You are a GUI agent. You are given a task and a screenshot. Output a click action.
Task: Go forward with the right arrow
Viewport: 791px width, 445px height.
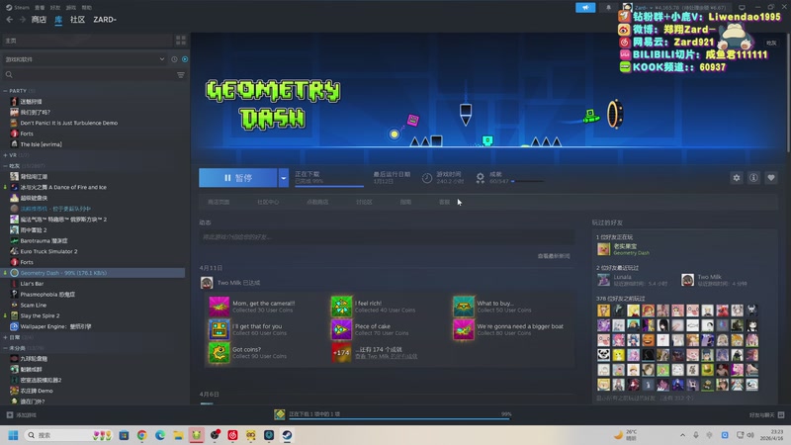[22, 19]
